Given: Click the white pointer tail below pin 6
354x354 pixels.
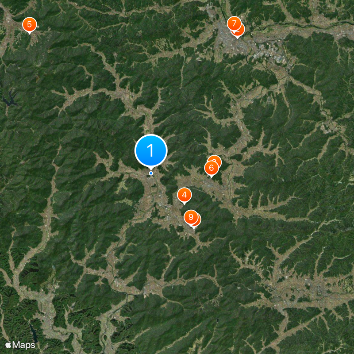Looking at the screenshot, I should pyautogui.click(x=212, y=177).
